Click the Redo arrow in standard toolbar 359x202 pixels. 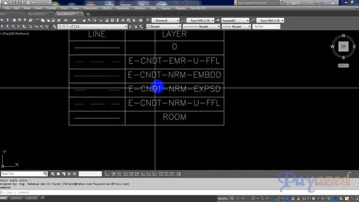coord(74,20)
